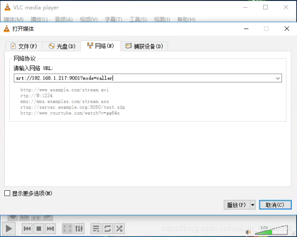Start playback with the VLC play button
Viewport: 297px width, 237px height.
[9, 229]
